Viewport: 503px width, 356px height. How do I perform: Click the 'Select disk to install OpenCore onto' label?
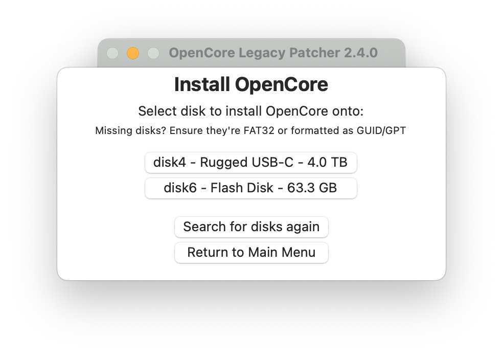(250, 111)
